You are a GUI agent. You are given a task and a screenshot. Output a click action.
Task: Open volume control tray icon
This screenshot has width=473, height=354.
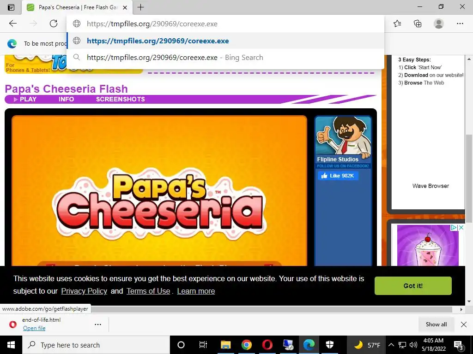(413, 345)
